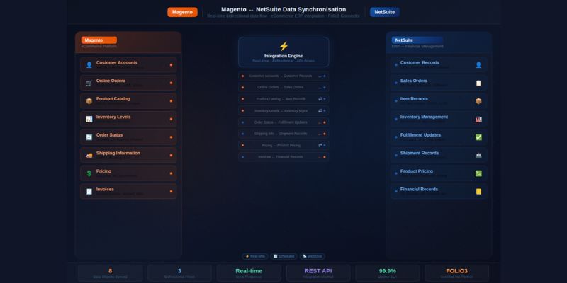Click the person icon beside Customer Accounts
Screen dimensions: 567x283
coord(89,65)
